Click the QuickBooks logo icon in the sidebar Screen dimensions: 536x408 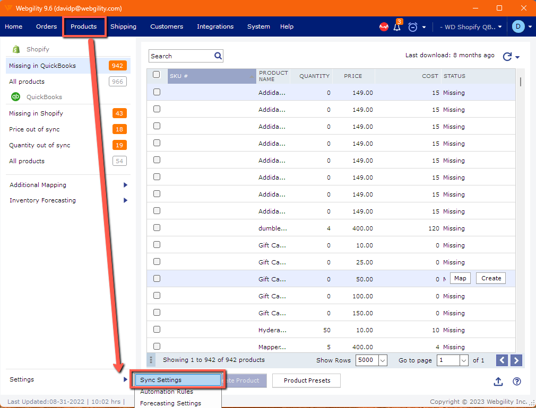tap(16, 97)
